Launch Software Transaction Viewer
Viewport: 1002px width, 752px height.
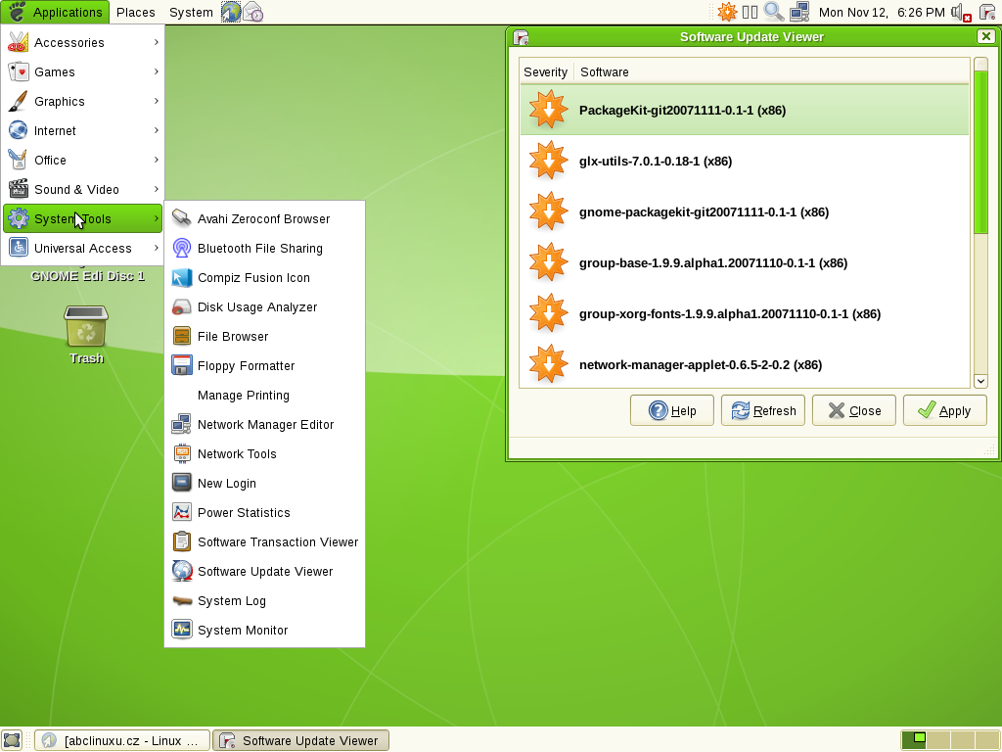click(264, 542)
